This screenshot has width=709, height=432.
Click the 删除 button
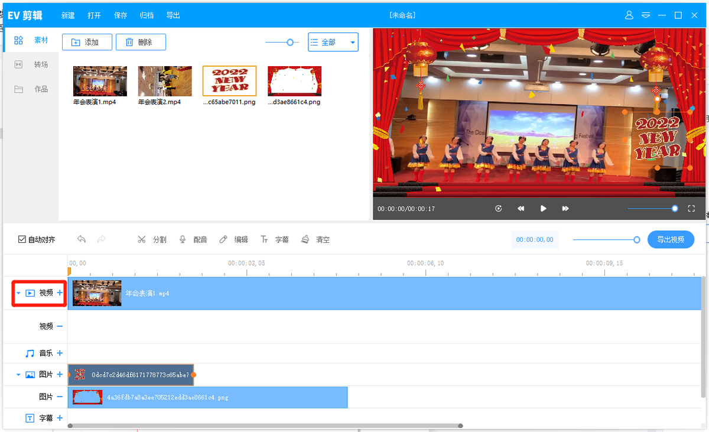pyautogui.click(x=141, y=43)
